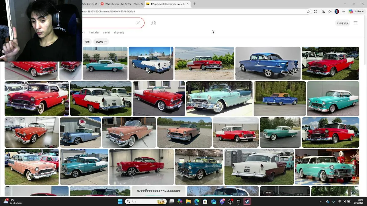
Task: Open Microsoft Edge from the taskbar
Action: coord(197,201)
